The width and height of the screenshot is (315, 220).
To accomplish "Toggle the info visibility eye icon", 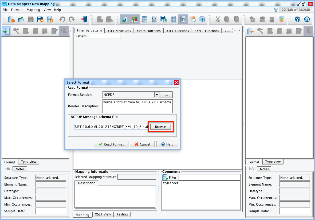I will pyautogui.click(x=125, y=19).
